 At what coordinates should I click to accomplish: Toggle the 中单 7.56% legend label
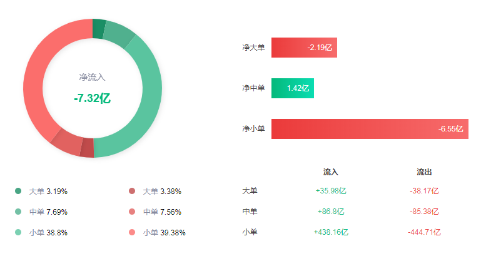click(162, 212)
